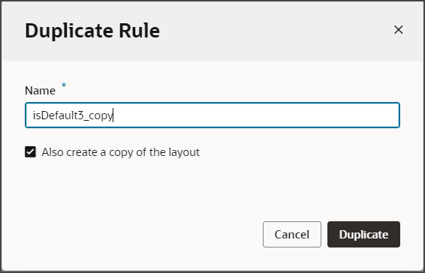
Task: Abort duplicating the rule via Cancel
Action: 292,235
